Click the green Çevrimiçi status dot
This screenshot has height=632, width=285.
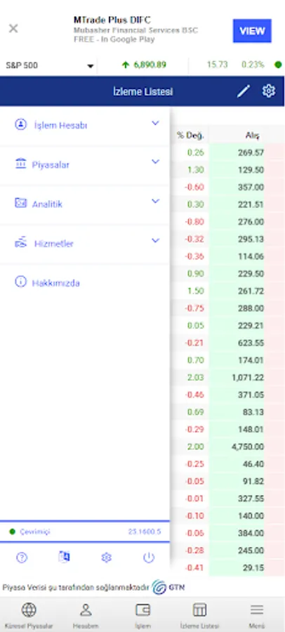click(12, 532)
